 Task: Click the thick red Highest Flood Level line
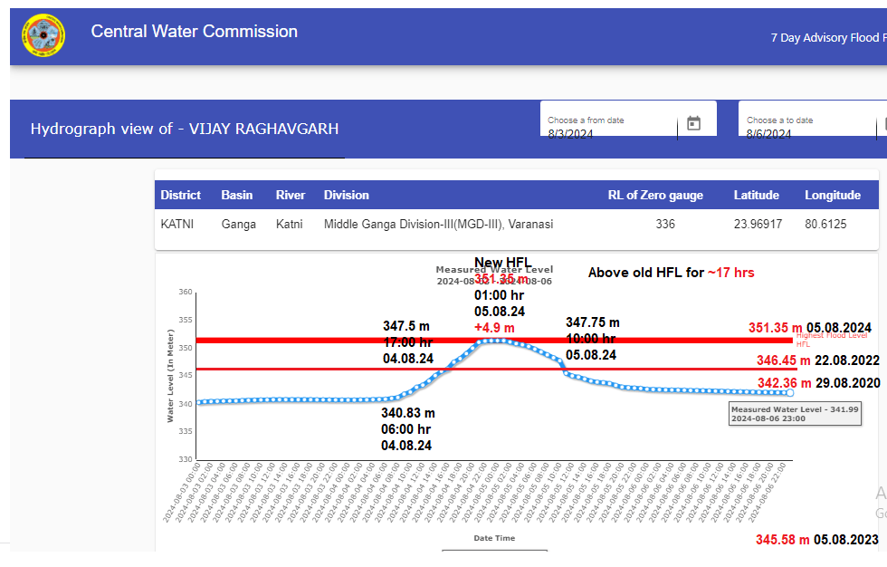click(634, 341)
